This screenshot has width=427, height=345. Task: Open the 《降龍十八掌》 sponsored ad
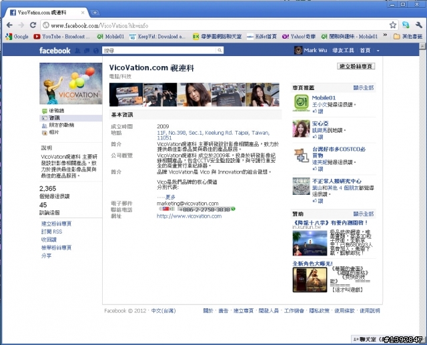coord(330,223)
